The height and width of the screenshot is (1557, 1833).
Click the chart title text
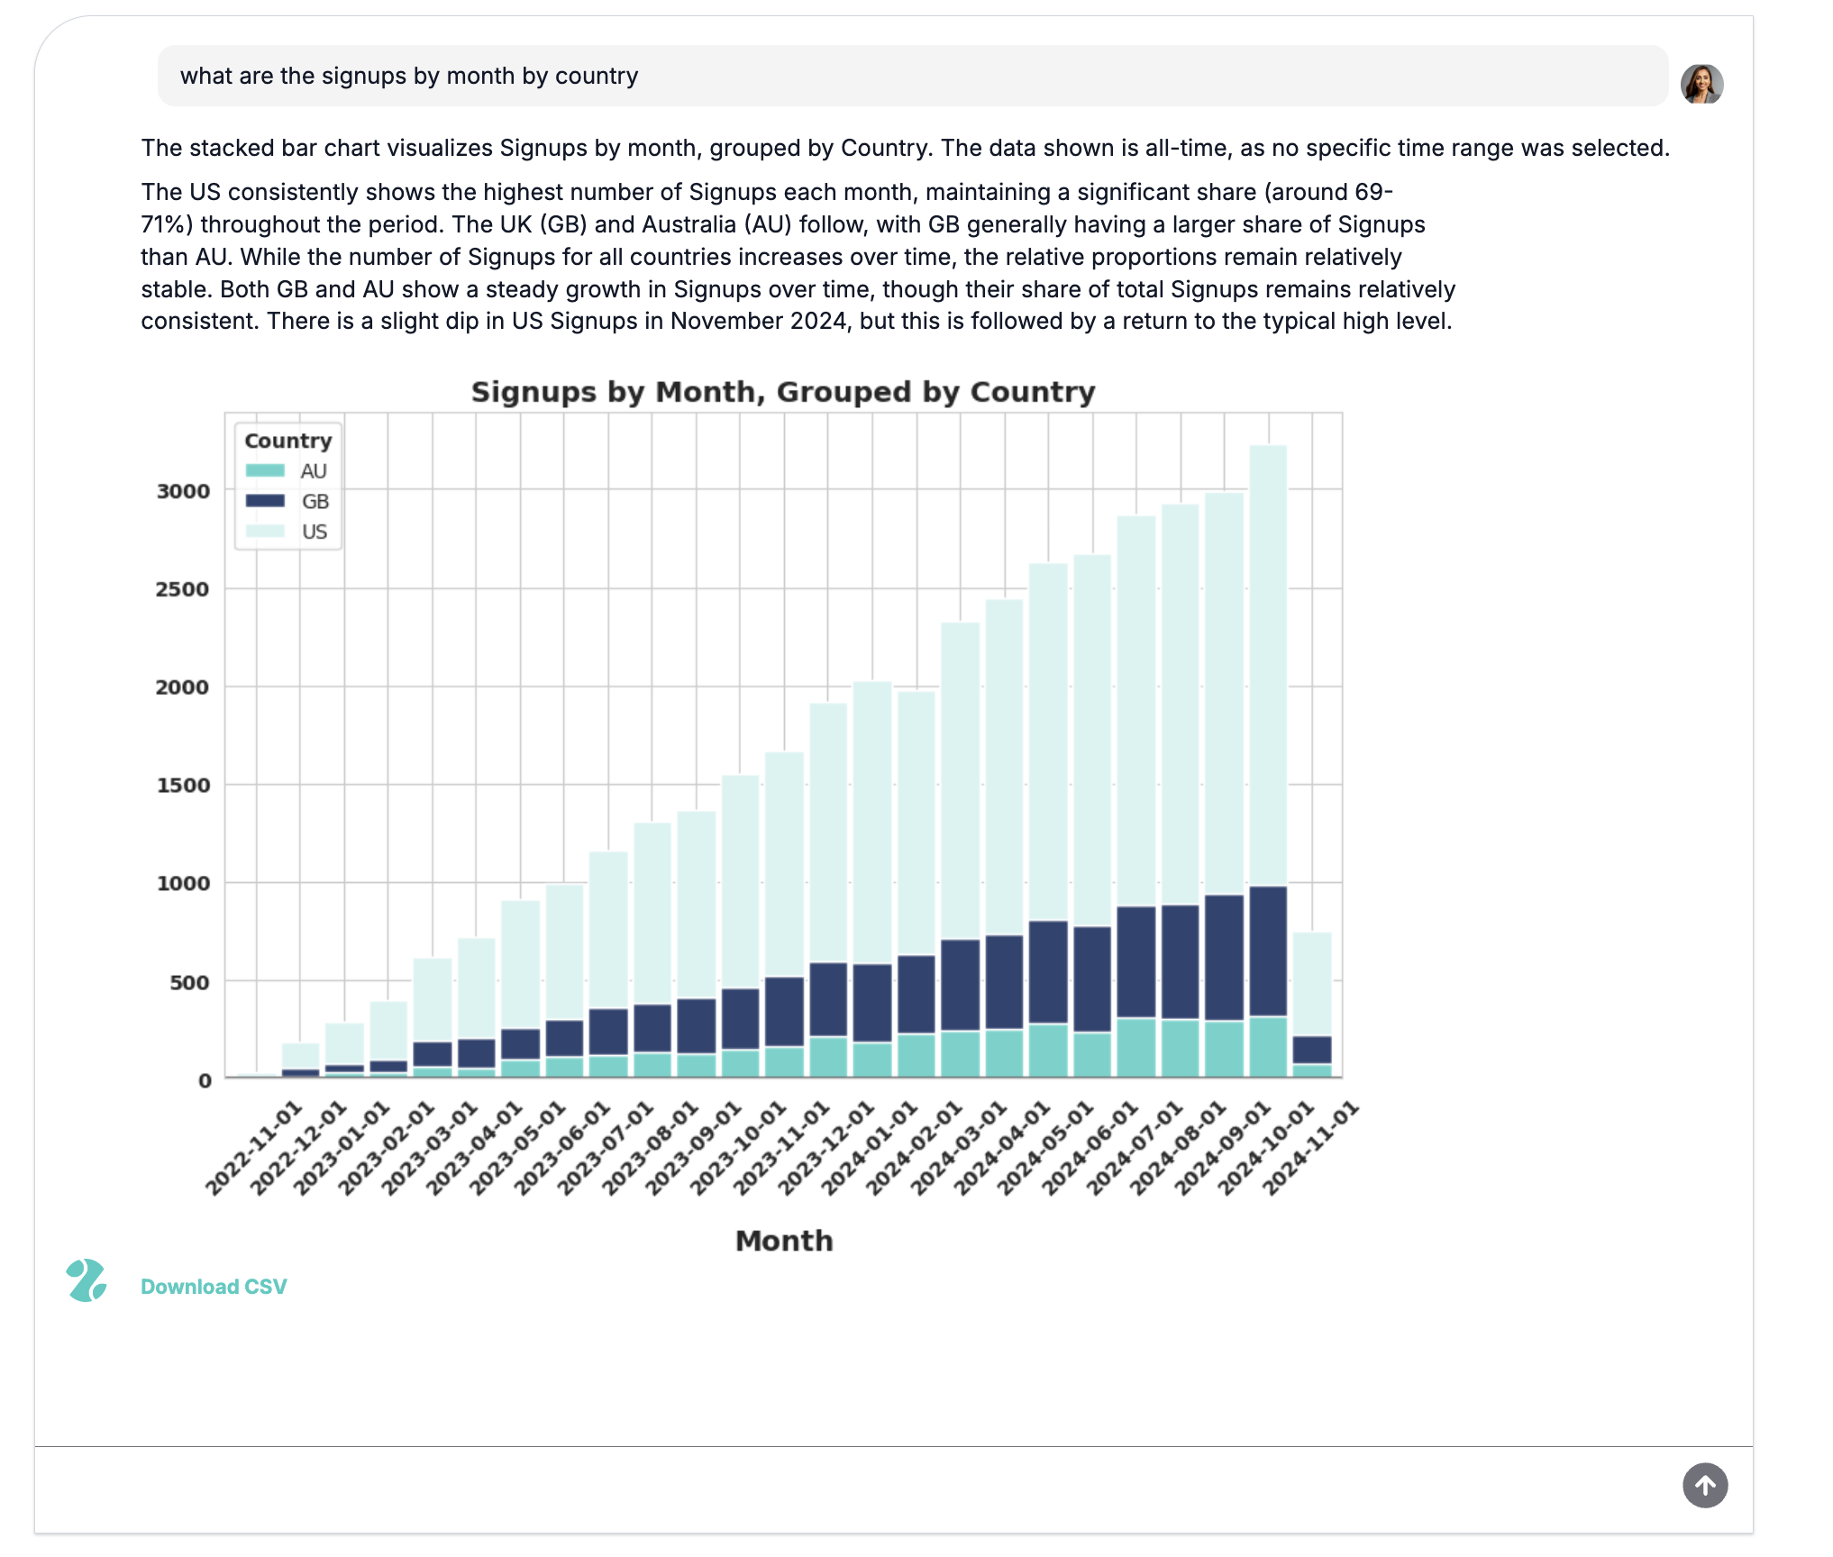pos(782,392)
